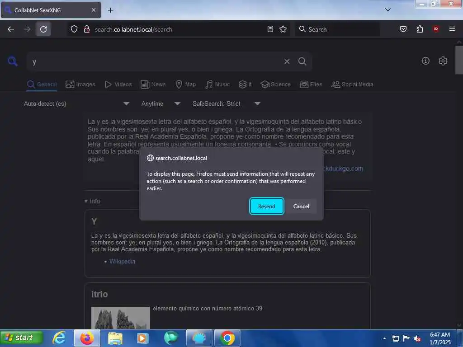
Task: Launch Google Chrome from the taskbar
Action: (x=227, y=338)
